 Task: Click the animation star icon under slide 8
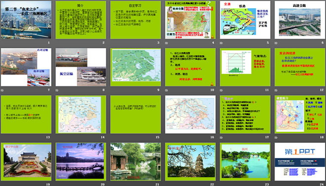tap(57, 90)
